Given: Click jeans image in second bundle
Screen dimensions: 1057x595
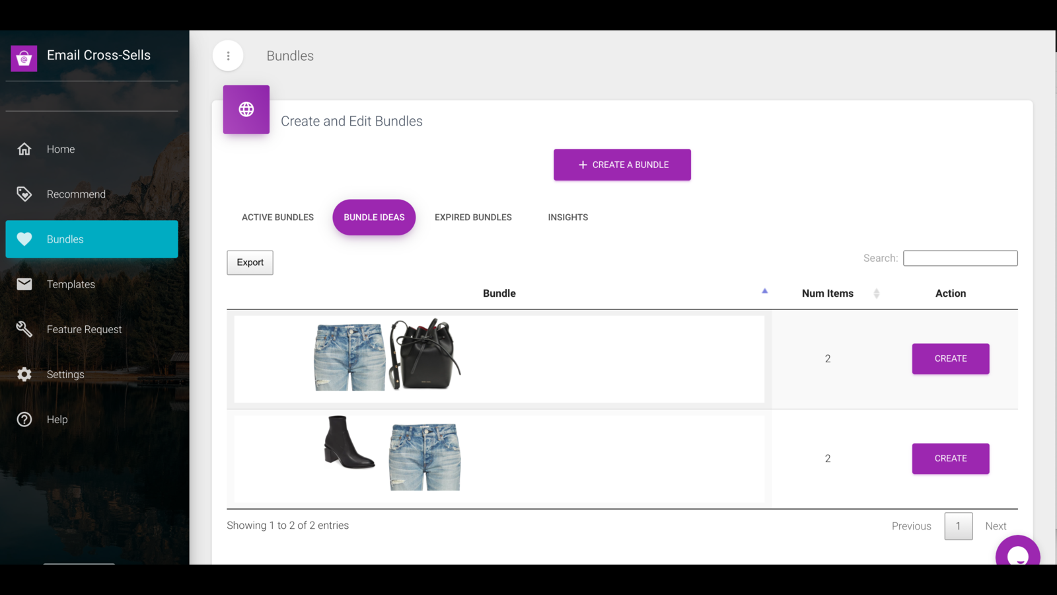Looking at the screenshot, I should [x=425, y=457].
